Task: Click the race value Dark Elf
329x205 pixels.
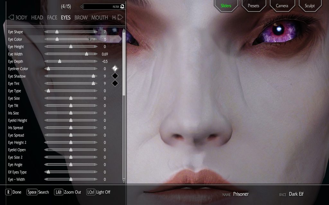Action: (x=296, y=194)
